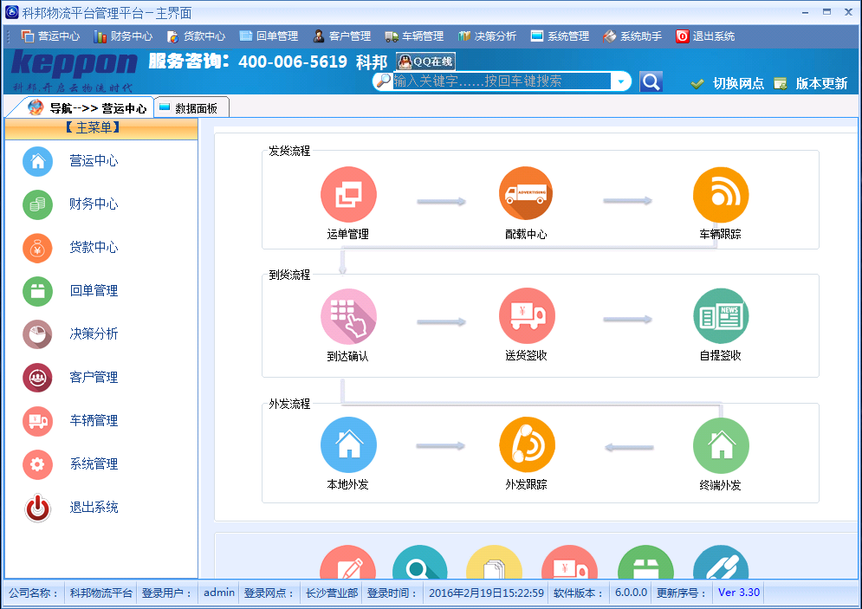Open the 系统助手 toolbar menu
The height and width of the screenshot is (609, 862).
[x=641, y=36]
